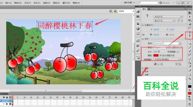Viewport: 193px width, 107px height.
Task: Open the Align panel icon
Action: tap(138, 24)
